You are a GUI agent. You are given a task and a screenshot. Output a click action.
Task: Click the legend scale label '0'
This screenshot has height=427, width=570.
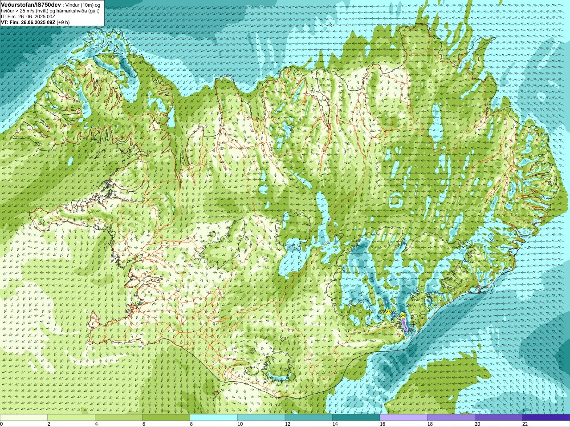coord(2,424)
